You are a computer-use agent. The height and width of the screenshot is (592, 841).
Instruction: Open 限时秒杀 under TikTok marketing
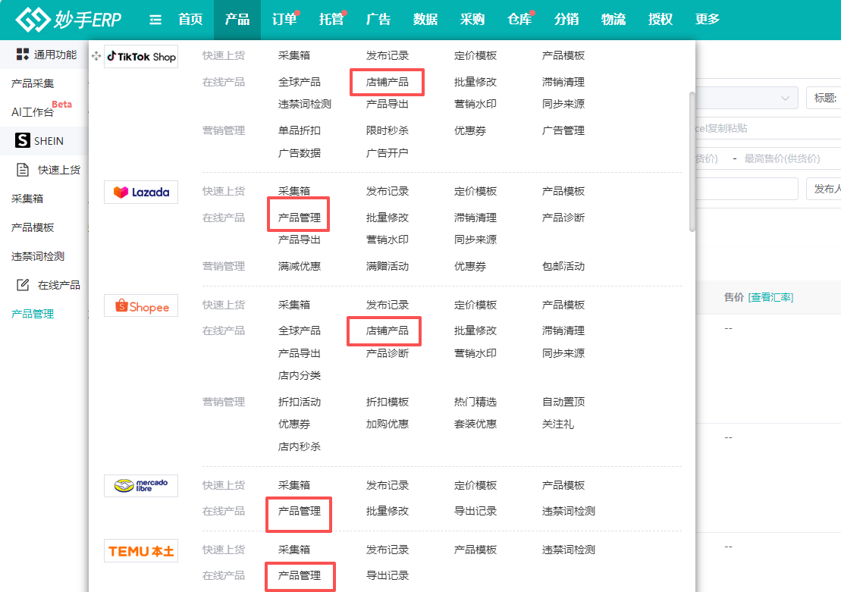(x=388, y=130)
